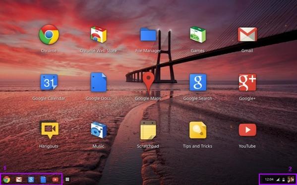Open the Hangouts video chat app
Screen dimensions: 297x185
point(50,130)
